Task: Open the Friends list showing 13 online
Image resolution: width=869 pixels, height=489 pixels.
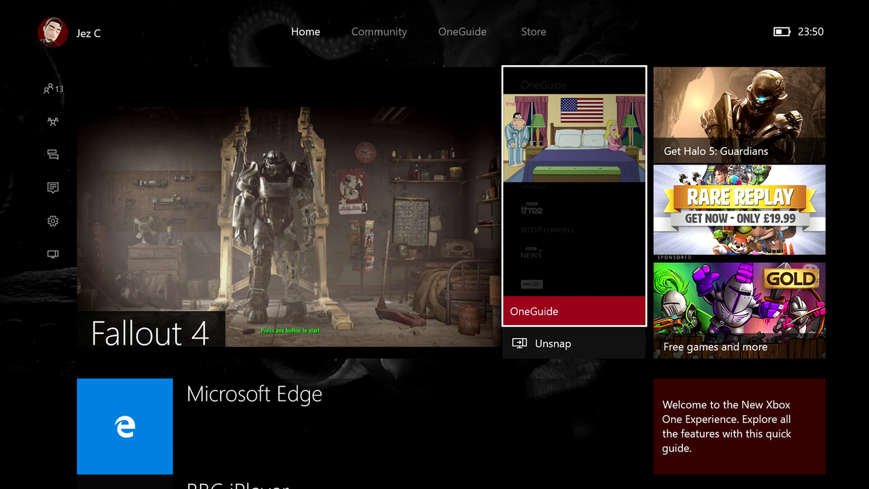Action: click(x=51, y=88)
